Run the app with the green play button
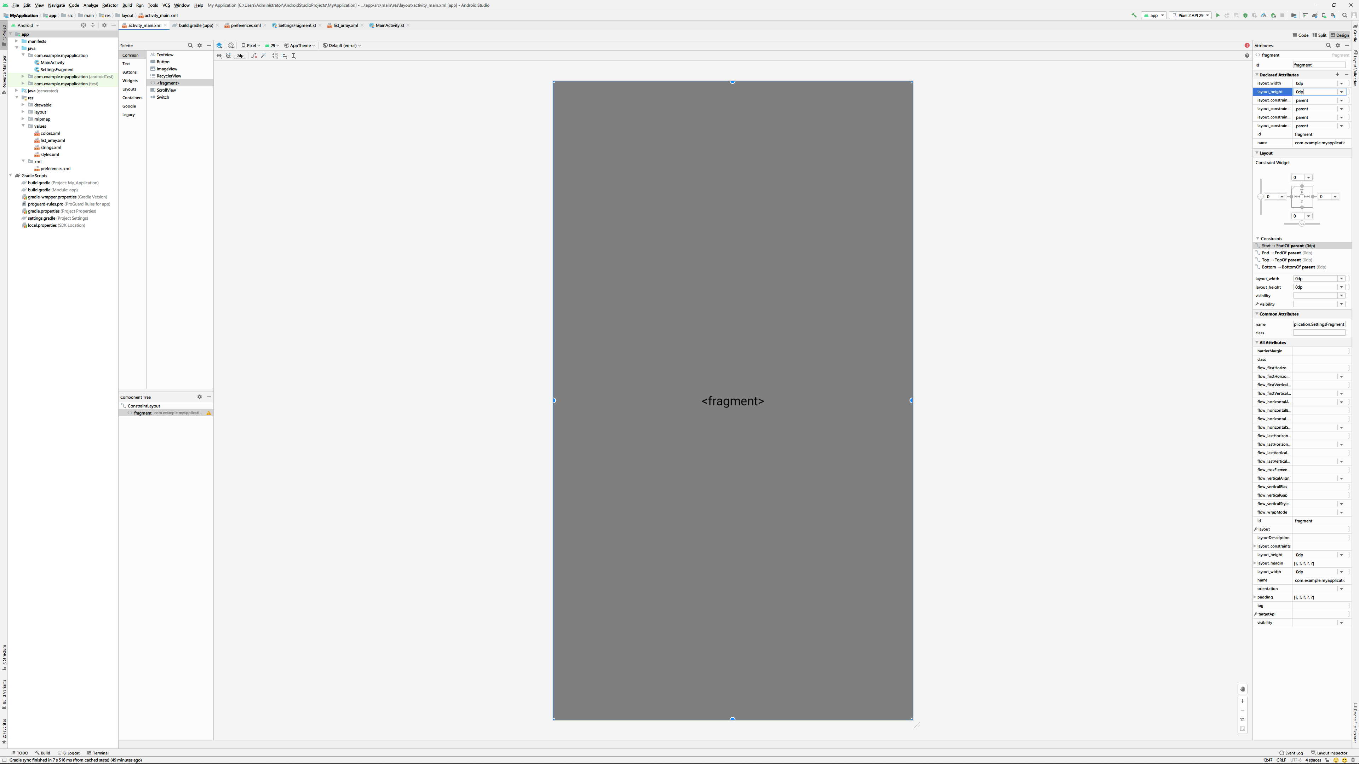The height and width of the screenshot is (764, 1359). point(1217,15)
